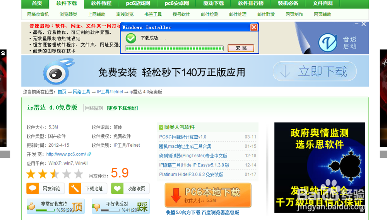
Task: Close the 音速启动 ad banner
Action: pyautogui.click(x=363, y=24)
